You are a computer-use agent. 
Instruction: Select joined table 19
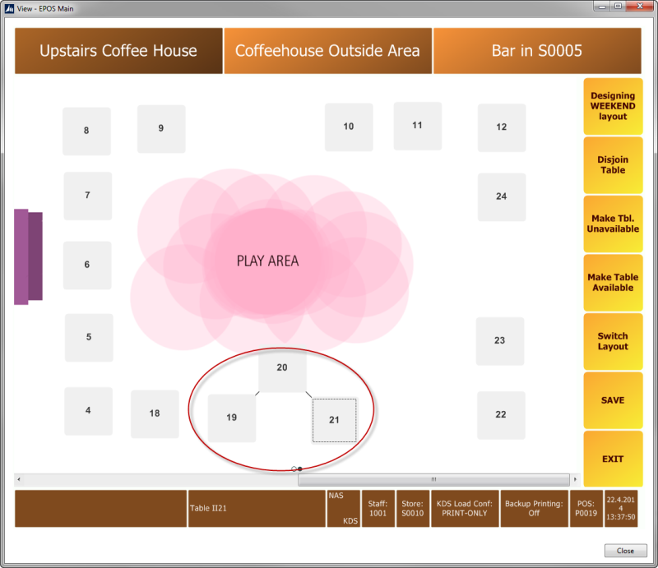(232, 418)
